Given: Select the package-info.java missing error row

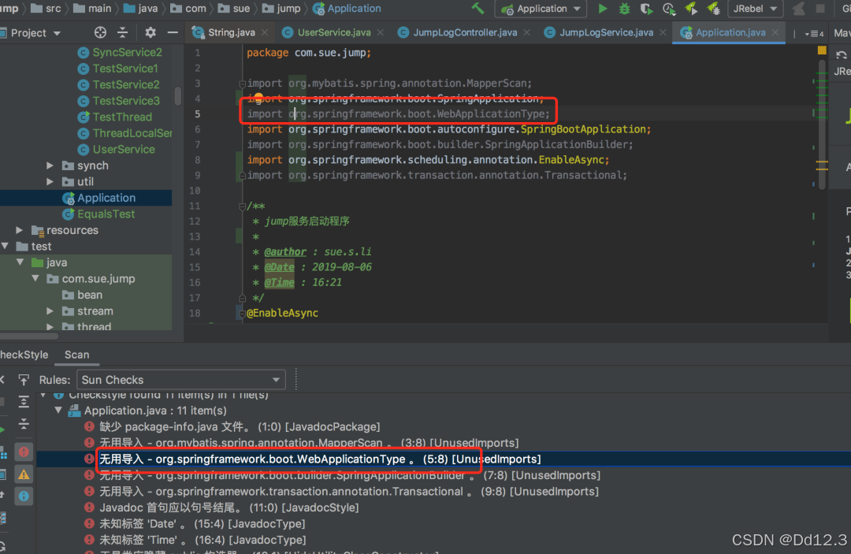Looking at the screenshot, I should point(240,426).
